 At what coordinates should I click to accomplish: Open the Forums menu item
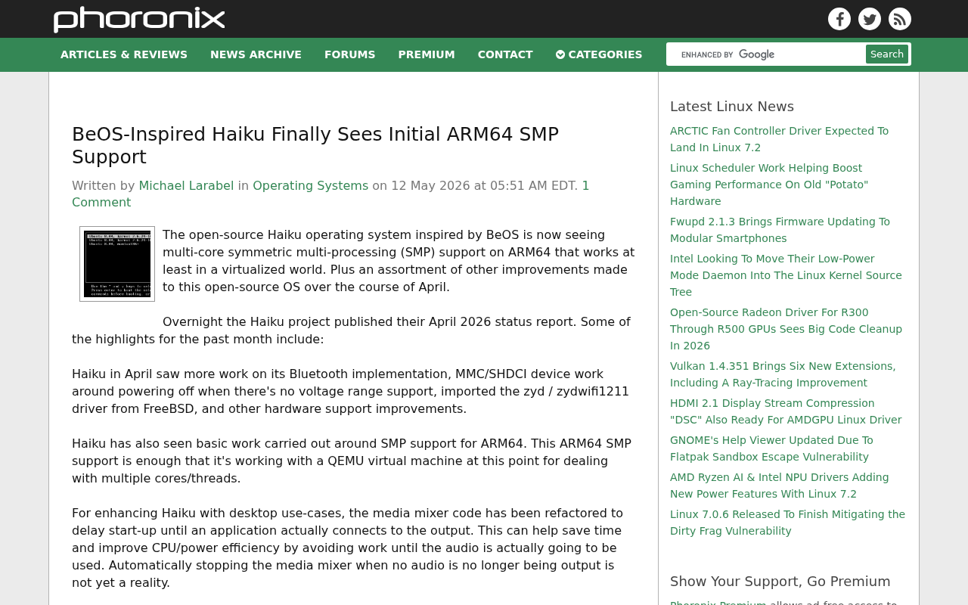(x=349, y=54)
